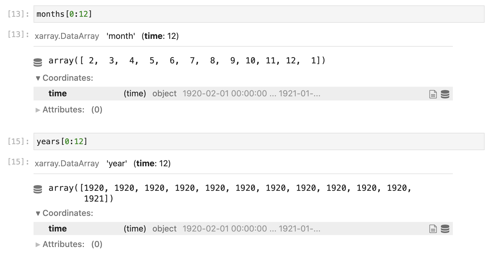487x259 pixels.
Task: Show data icon for years time coordinate
Action: pyautogui.click(x=445, y=229)
